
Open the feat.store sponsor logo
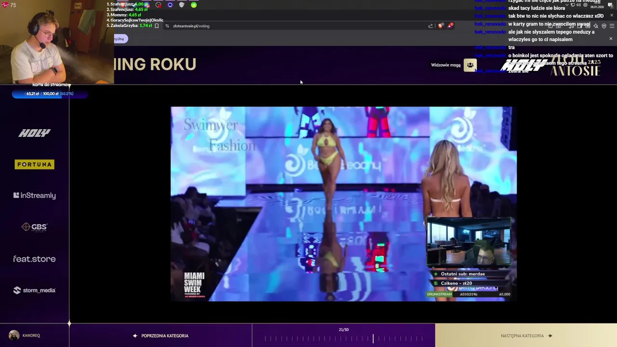click(x=34, y=259)
